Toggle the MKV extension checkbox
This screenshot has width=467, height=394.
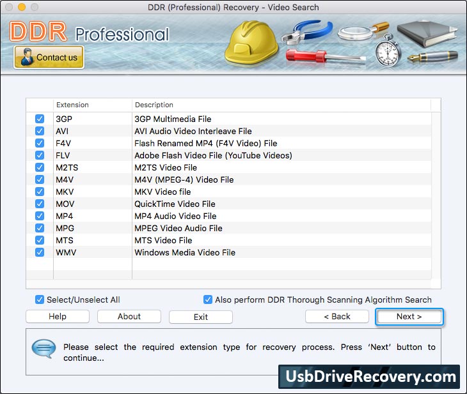click(40, 192)
